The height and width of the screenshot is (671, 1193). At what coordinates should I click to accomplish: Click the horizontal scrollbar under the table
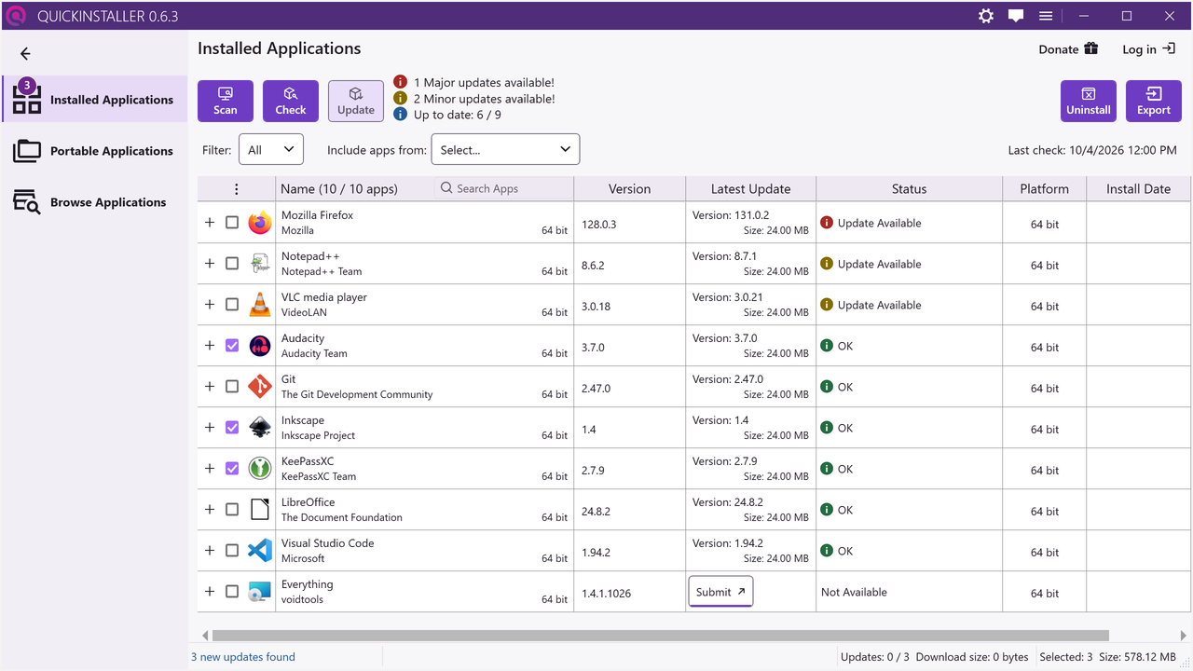[660, 636]
